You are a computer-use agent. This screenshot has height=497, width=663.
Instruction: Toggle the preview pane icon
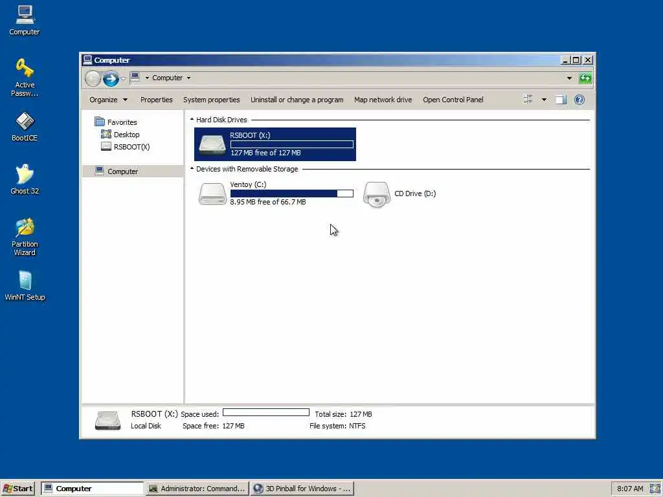point(561,100)
